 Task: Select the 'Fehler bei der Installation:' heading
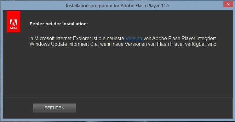pos(59,24)
